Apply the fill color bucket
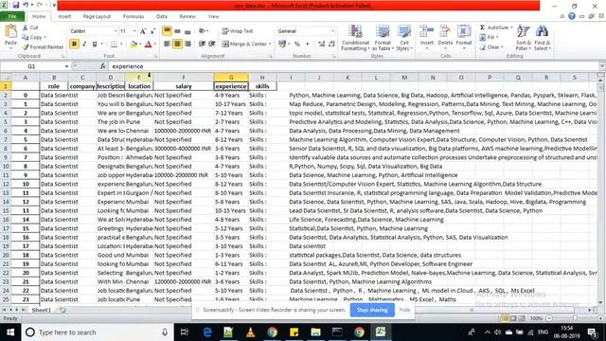 pyautogui.click(x=134, y=45)
